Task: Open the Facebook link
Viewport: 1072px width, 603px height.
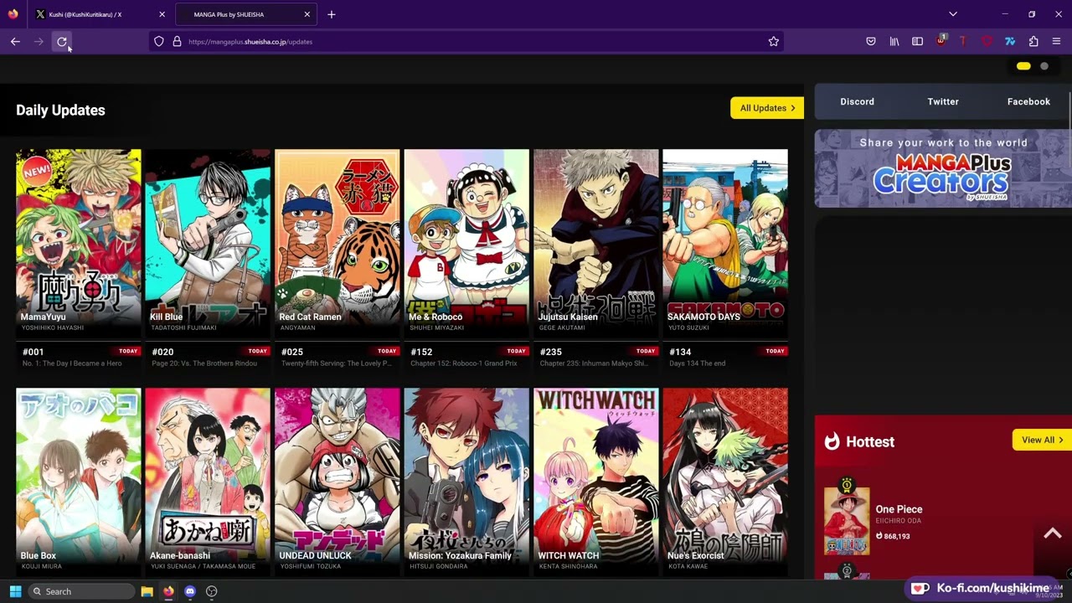Action: point(1028,101)
